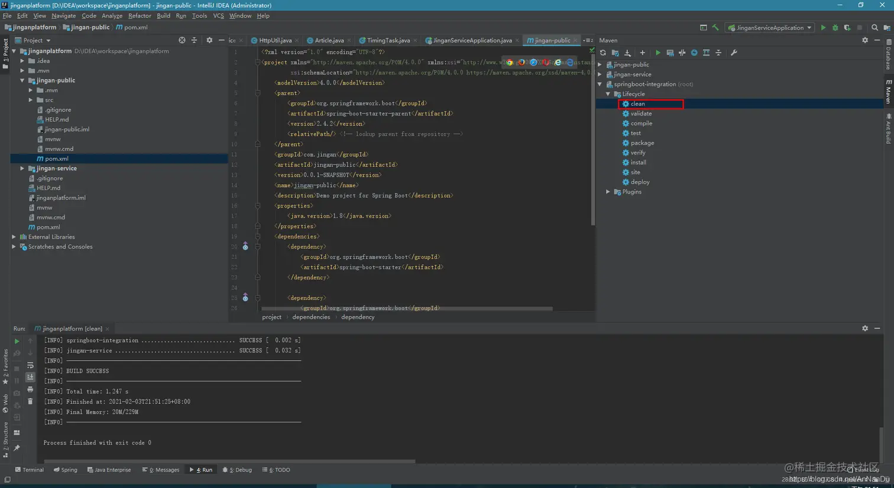This screenshot has width=894, height=488.
Task: Open Project panel gear settings
Action: [209, 40]
